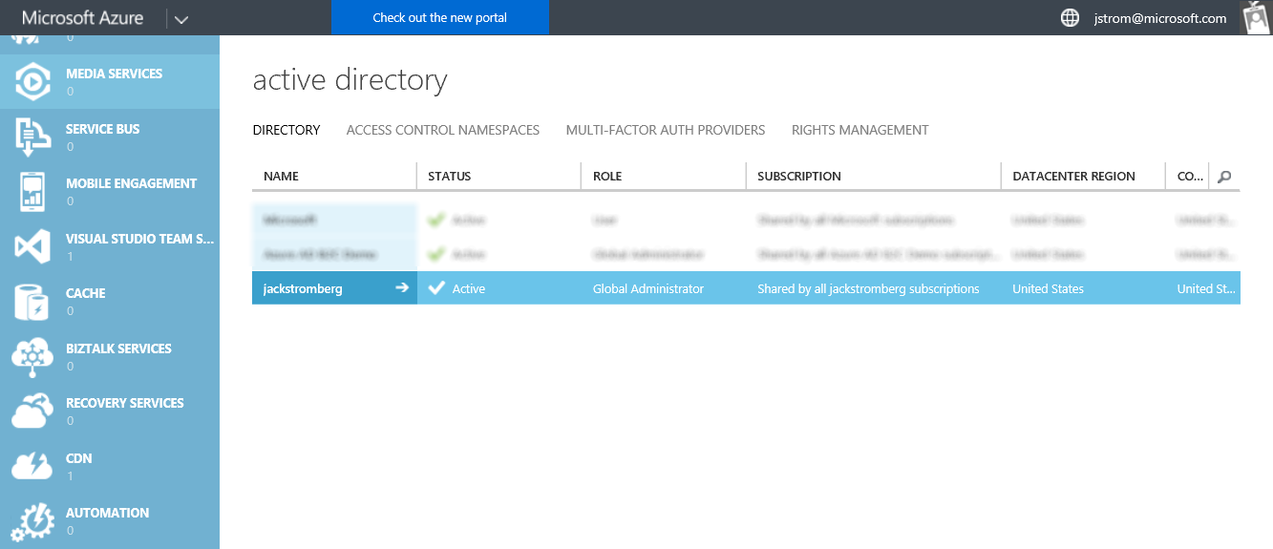
Task: Select the Automation gear icon
Action: pos(32,521)
